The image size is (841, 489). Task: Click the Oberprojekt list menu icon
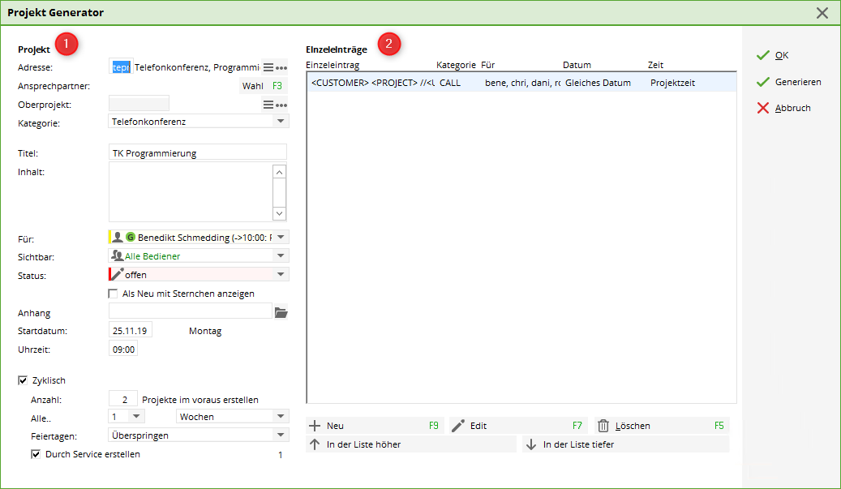[x=268, y=105]
